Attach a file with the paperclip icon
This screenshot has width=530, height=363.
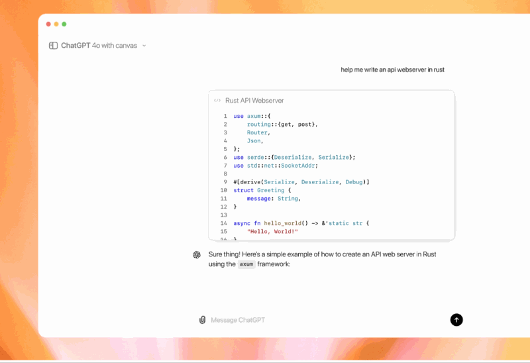tap(202, 320)
